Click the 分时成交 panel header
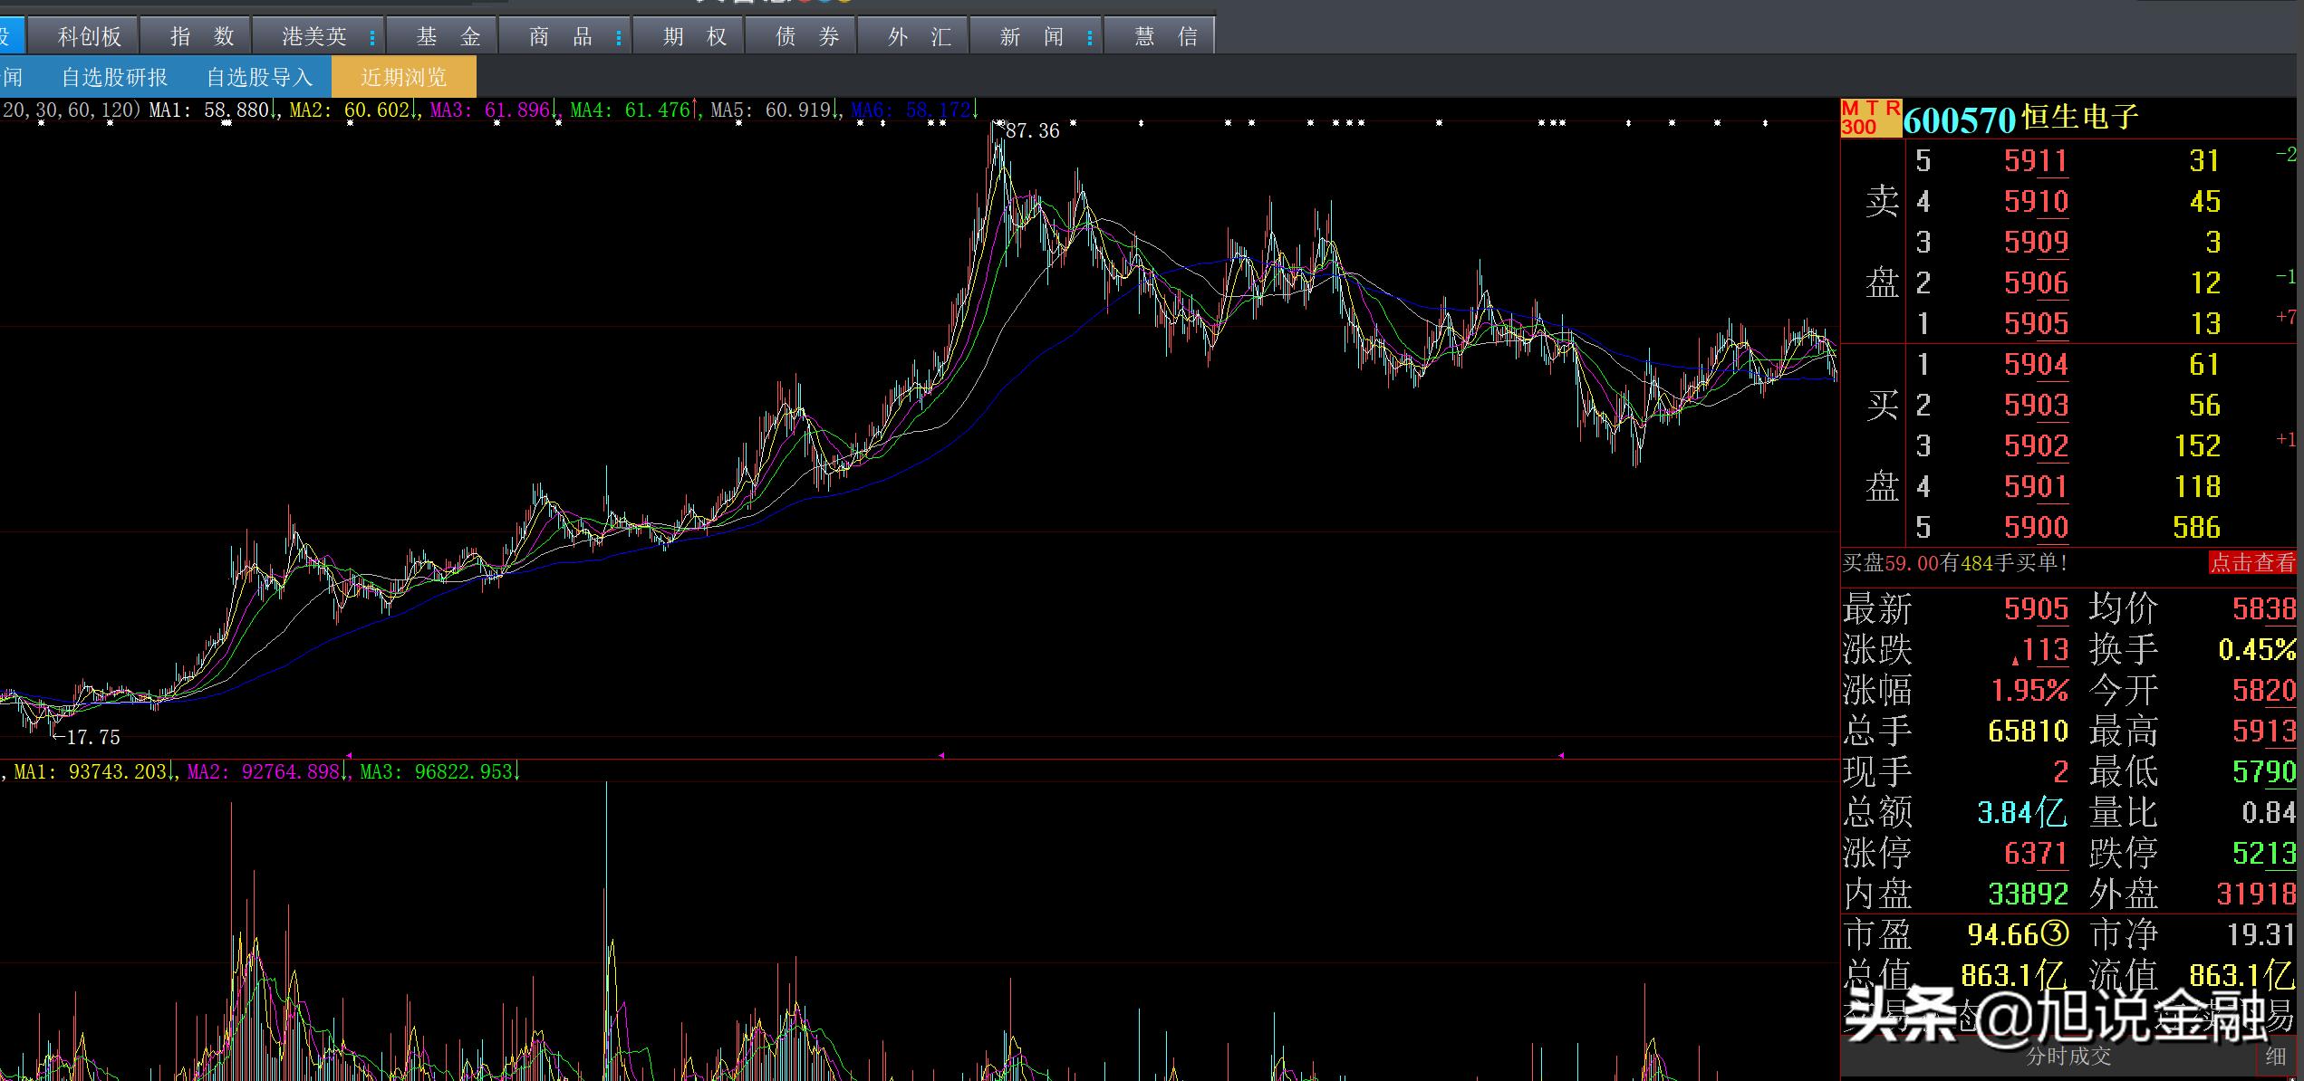This screenshot has width=2304, height=1081. coord(2068,1056)
